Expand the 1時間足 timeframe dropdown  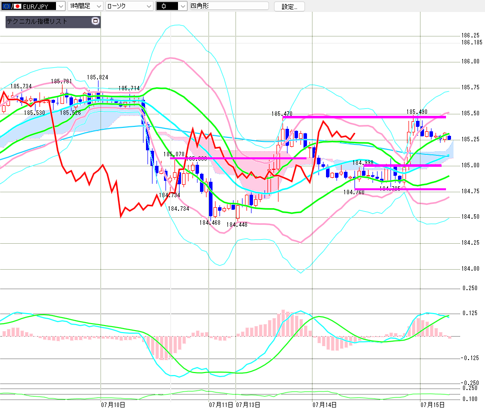pos(85,6)
